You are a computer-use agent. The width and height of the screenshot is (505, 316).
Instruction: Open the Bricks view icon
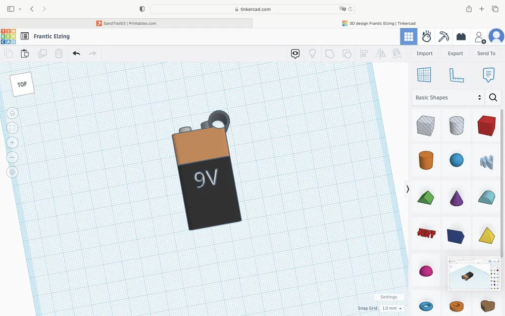pyautogui.click(x=461, y=36)
